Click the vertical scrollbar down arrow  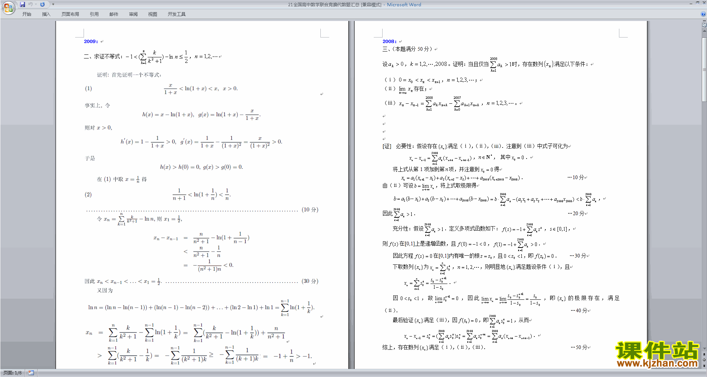tap(704, 348)
